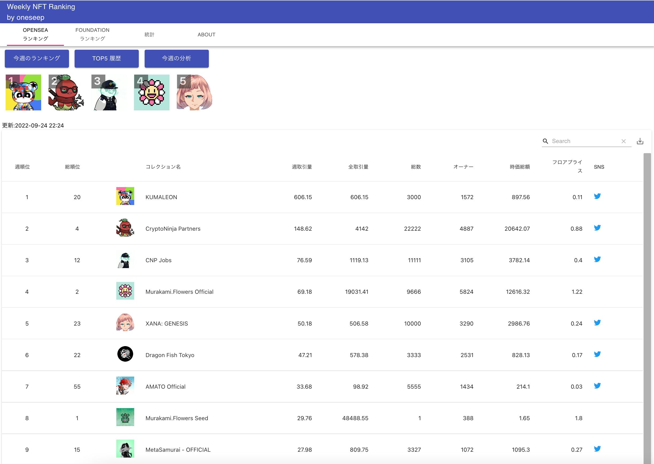Click the 20642.07 market cap value
This screenshot has height=464, width=654.
517,229
